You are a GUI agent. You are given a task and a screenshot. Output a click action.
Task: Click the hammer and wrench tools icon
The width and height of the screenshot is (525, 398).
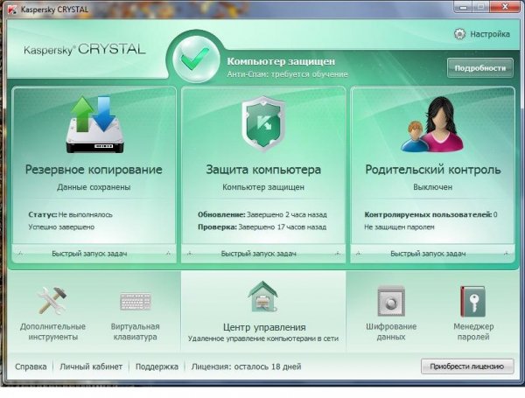[52, 300]
